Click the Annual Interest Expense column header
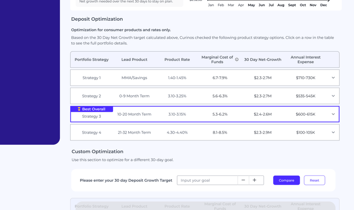Image resolution: width=354 pixels, height=210 pixels. pyautogui.click(x=306, y=59)
